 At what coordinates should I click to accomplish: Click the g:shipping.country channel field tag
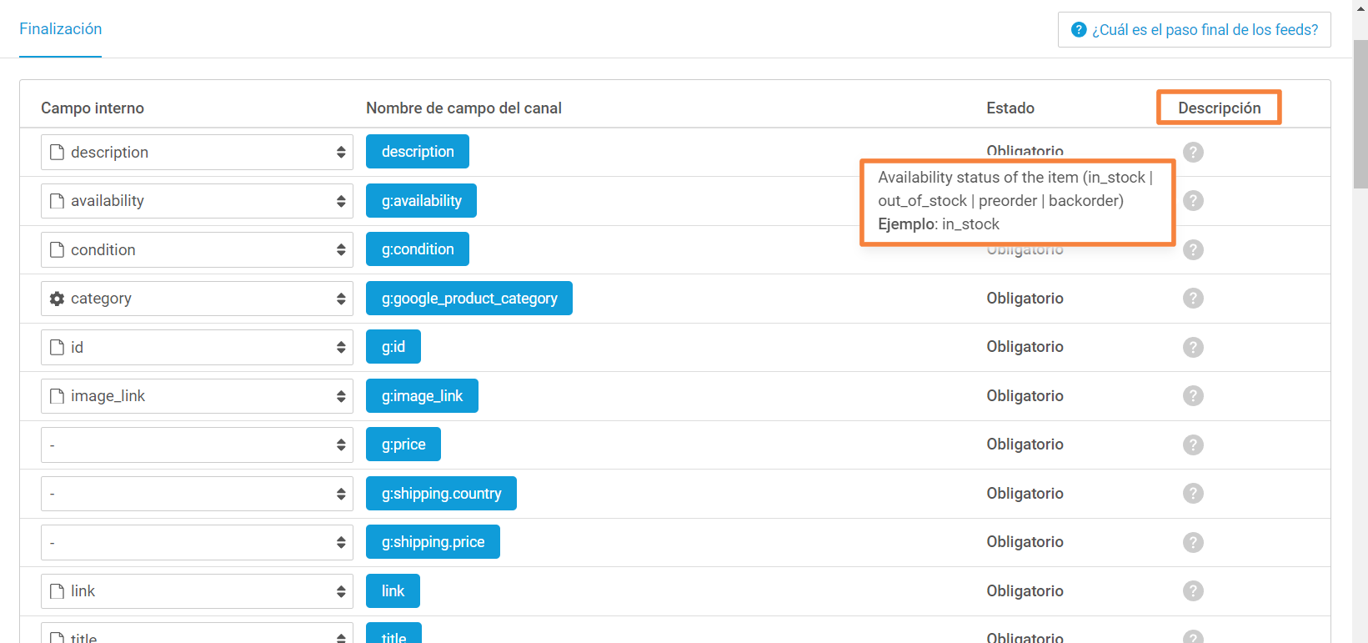click(x=441, y=493)
